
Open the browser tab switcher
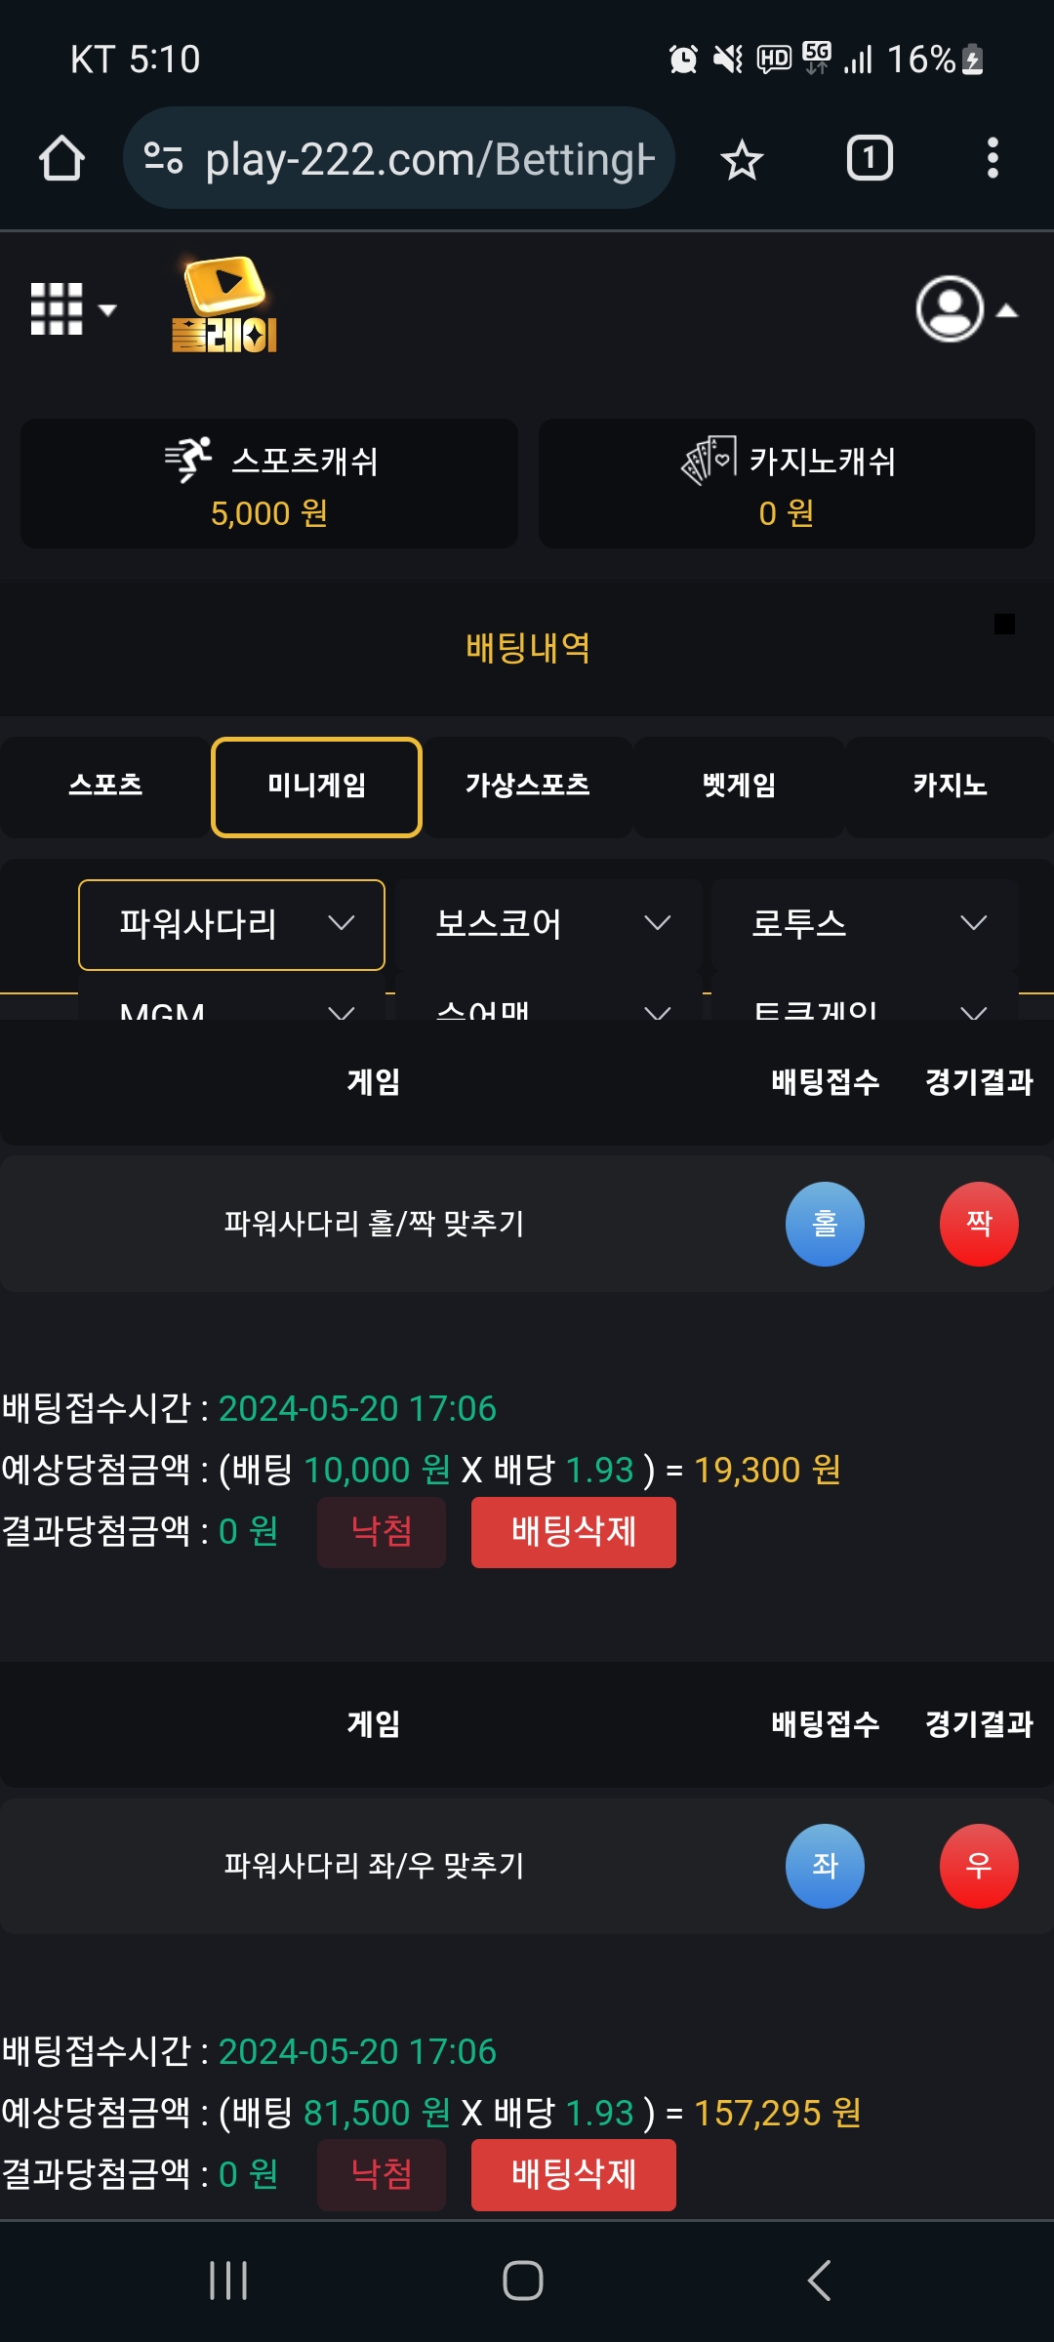click(x=870, y=158)
